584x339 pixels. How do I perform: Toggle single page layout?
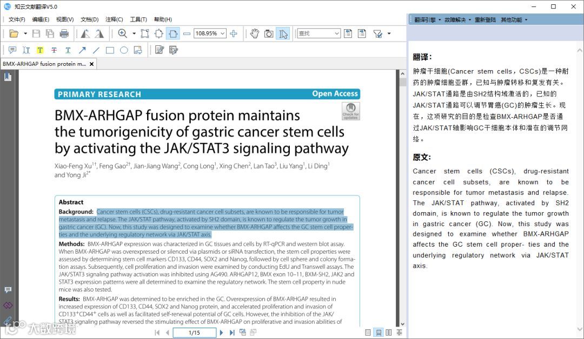[x=368, y=333]
